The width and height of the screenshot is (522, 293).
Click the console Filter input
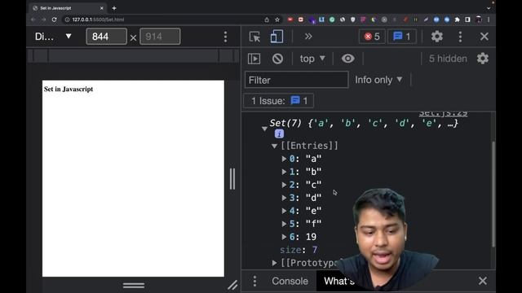pos(296,80)
